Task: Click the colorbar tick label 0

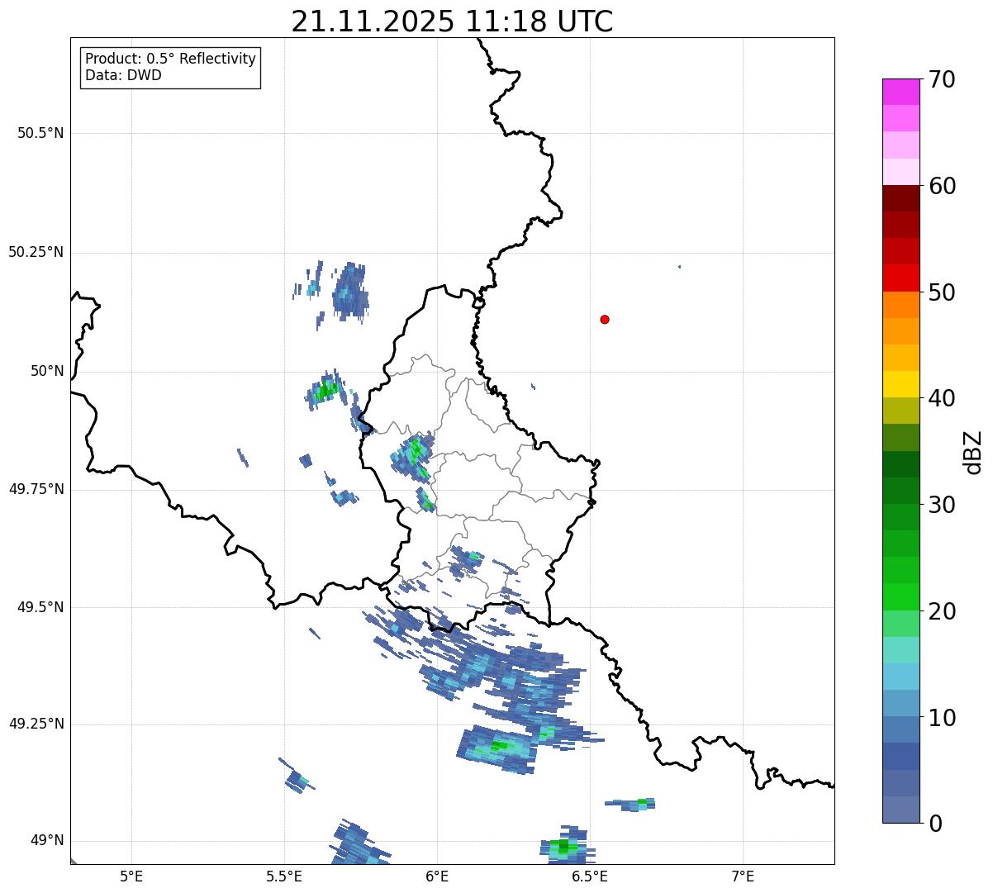Action: pyautogui.click(x=934, y=824)
